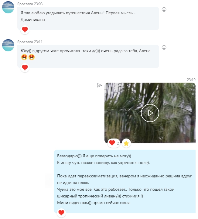
Task: Open emoji reaction picker for 23:03 message
Action: [164, 9]
